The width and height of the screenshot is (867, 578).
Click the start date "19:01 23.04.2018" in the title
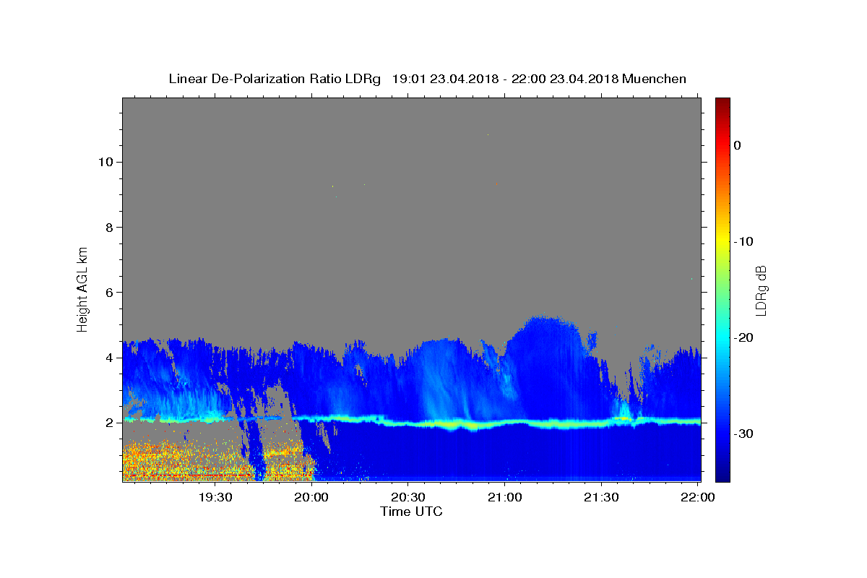tap(445, 79)
